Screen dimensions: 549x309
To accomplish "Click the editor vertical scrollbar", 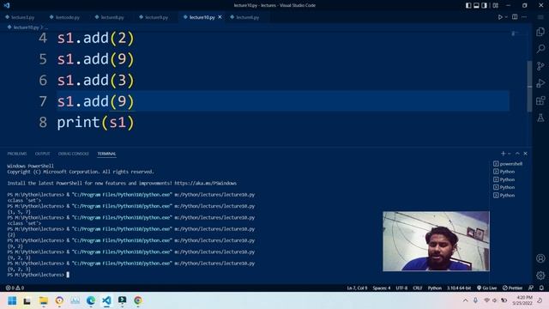I will pos(529,86).
